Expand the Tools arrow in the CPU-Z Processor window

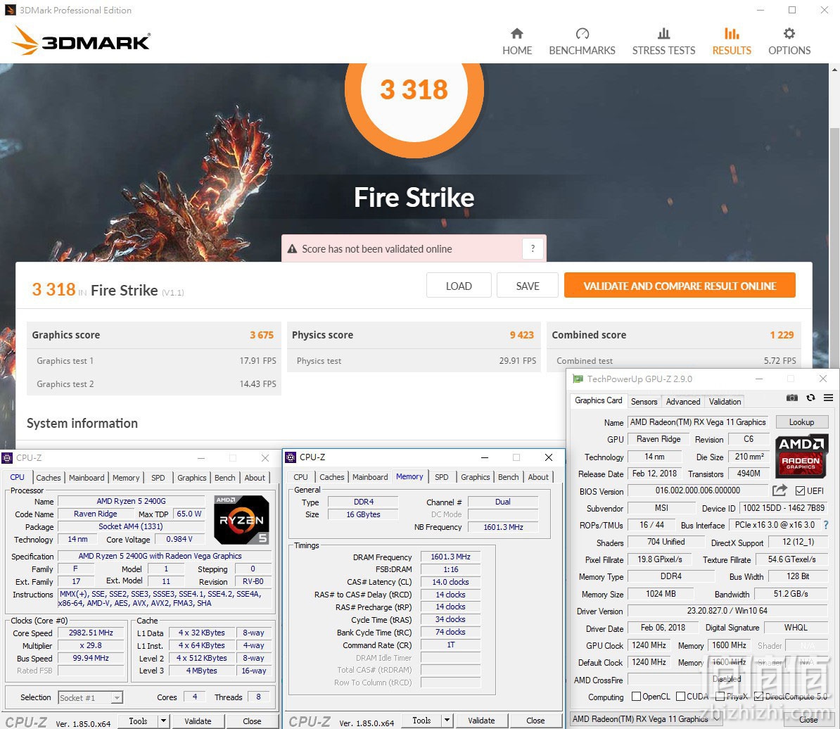click(163, 721)
